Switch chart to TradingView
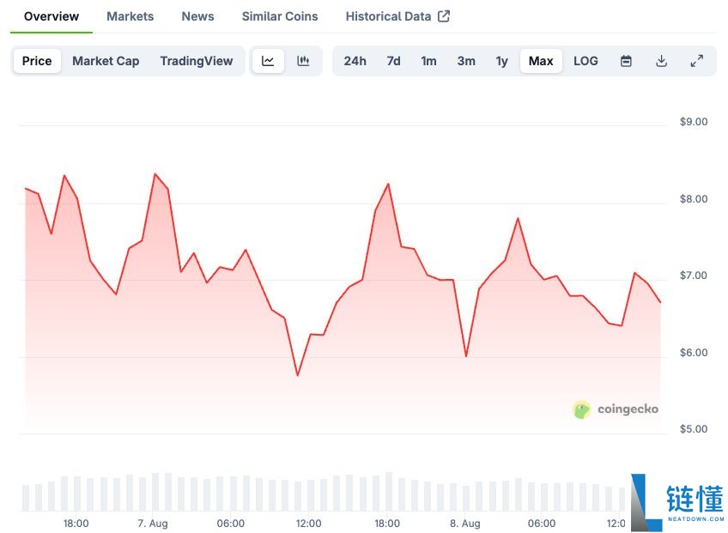This screenshot has width=728, height=533. [x=196, y=61]
